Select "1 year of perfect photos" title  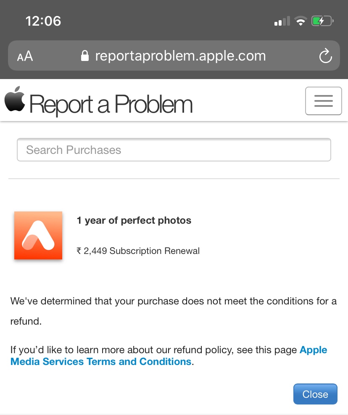tap(134, 220)
